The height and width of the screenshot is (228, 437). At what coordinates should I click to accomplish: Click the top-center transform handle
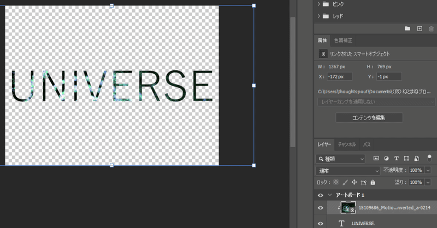coord(112,5)
